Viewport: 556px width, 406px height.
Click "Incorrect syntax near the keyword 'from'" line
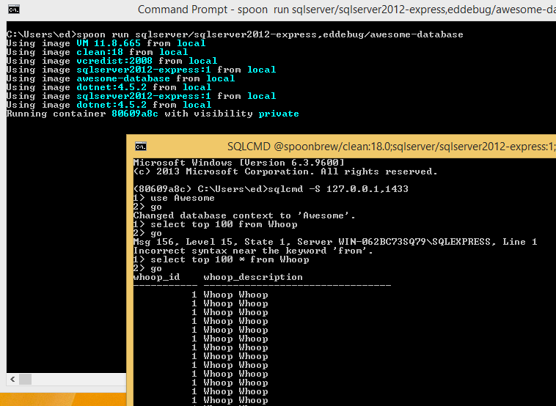point(253,251)
